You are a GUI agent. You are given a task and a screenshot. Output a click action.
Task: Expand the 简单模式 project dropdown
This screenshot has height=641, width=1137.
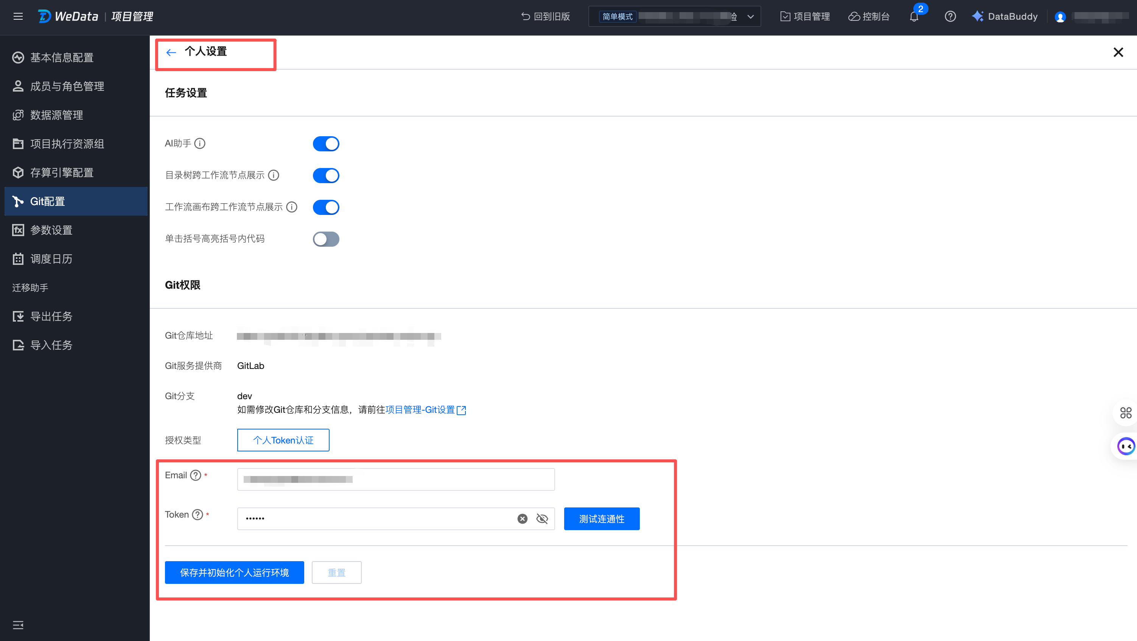pyautogui.click(x=750, y=17)
